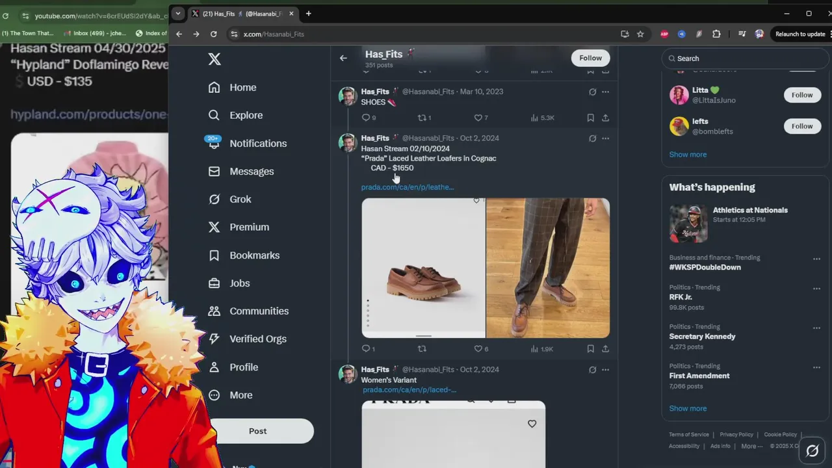Image resolution: width=832 pixels, height=468 pixels.
Task: Show more trends under What's happening
Action: pos(688,409)
